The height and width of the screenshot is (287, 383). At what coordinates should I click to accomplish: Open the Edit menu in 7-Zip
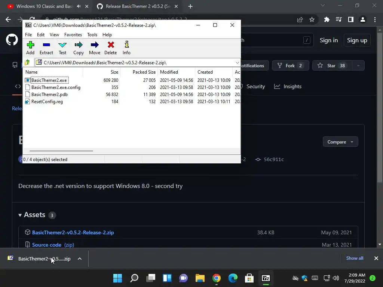[40, 35]
